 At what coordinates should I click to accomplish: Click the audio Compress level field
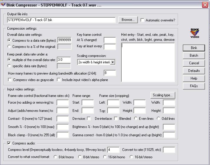coord(113,150)
